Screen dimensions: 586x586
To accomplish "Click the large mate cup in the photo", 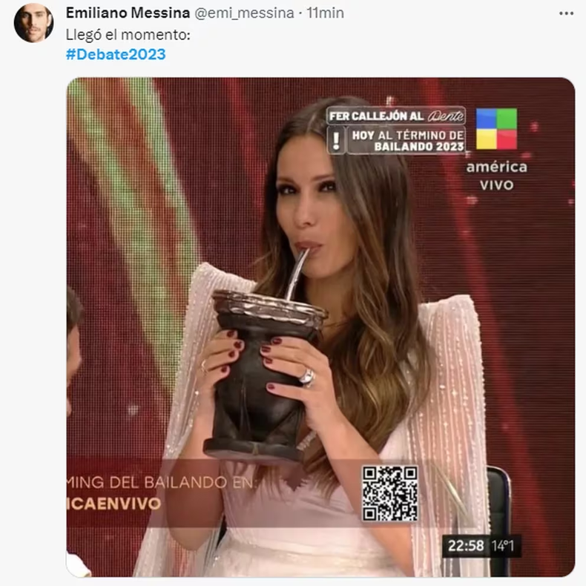I will 262,375.
